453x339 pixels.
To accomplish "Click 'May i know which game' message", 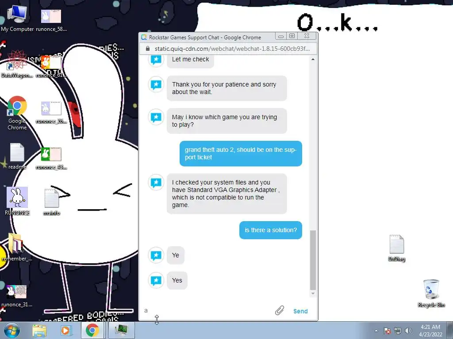I will tap(227, 121).
